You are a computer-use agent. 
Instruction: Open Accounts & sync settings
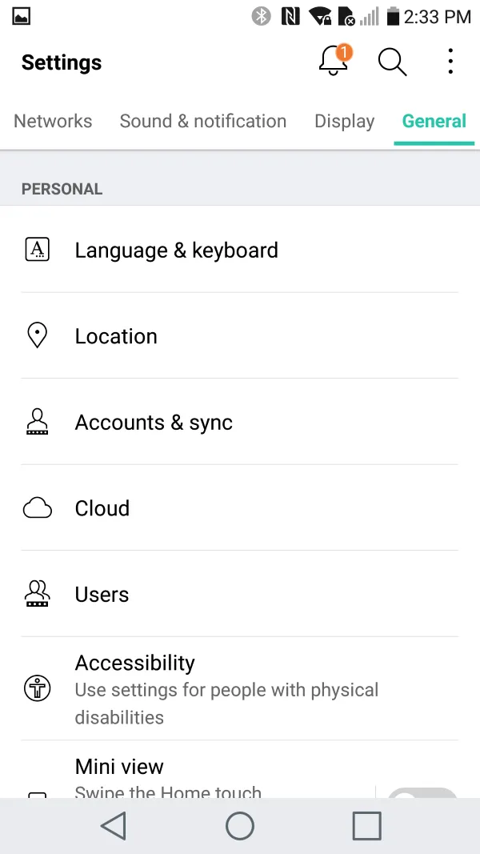(154, 422)
